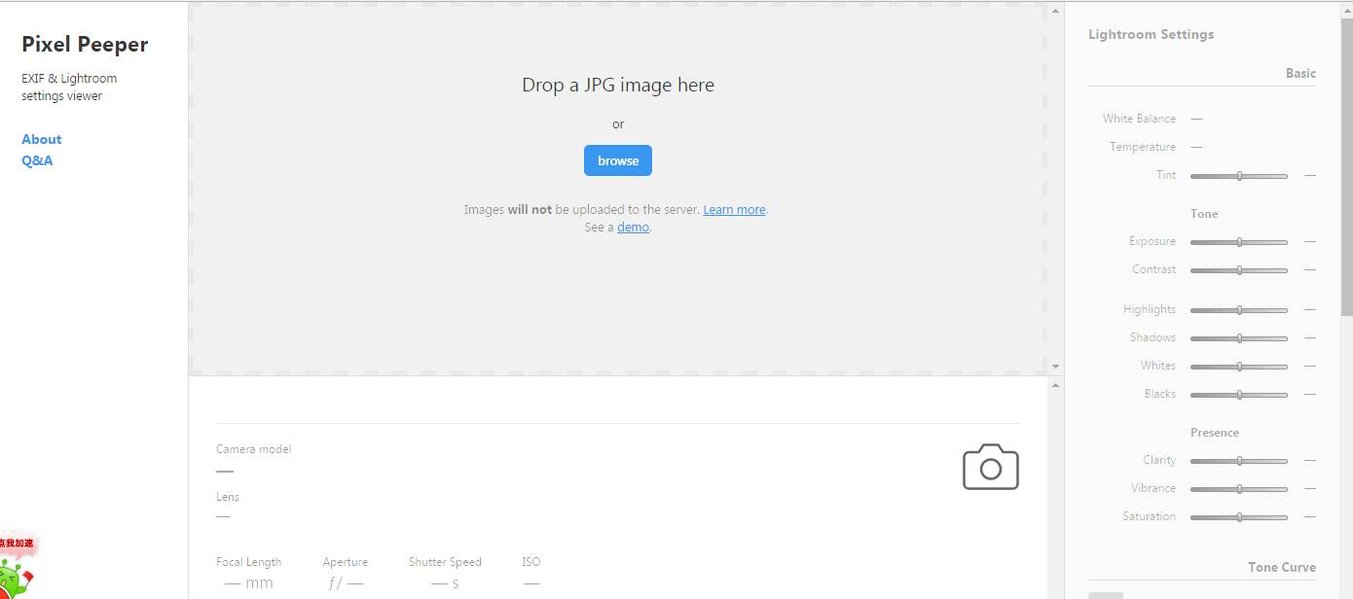This screenshot has height=599, width=1353.
Task: Click the Clarity slider
Action: point(1239,461)
